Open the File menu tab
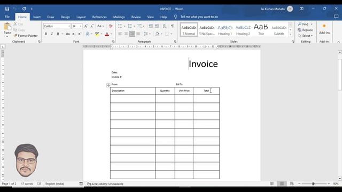342x192 pixels. (x=7, y=17)
